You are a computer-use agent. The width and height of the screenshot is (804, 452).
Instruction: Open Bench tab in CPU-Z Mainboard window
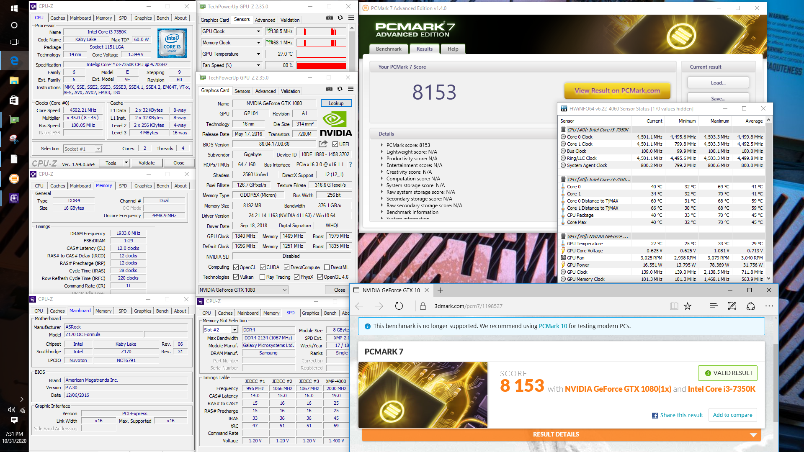click(162, 311)
